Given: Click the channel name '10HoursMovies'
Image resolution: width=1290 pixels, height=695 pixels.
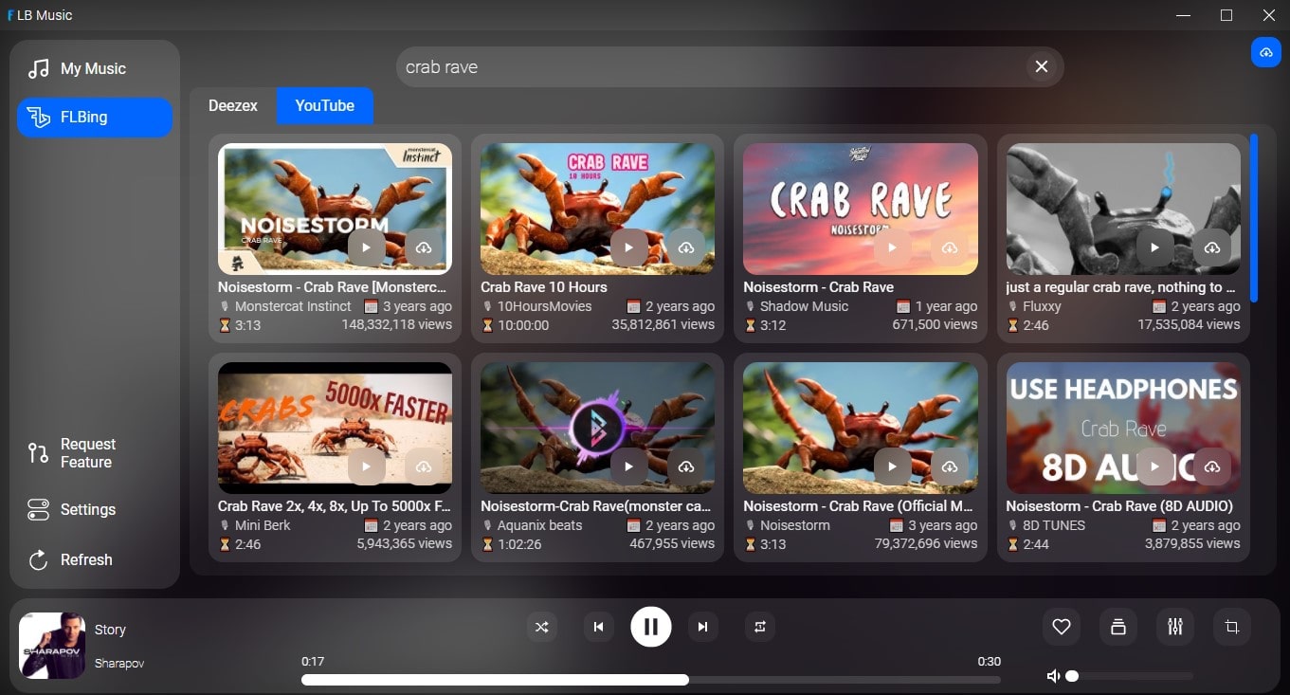Looking at the screenshot, I should 544,306.
